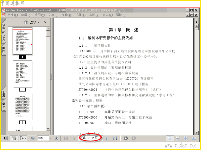
Task: Open the 选项 options dropdown
Action: pos(34,22)
